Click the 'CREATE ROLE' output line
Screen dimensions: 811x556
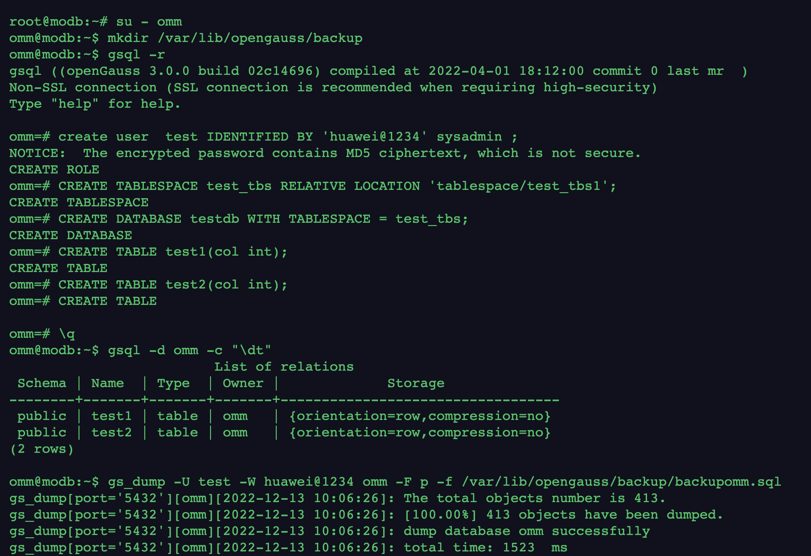(x=54, y=169)
